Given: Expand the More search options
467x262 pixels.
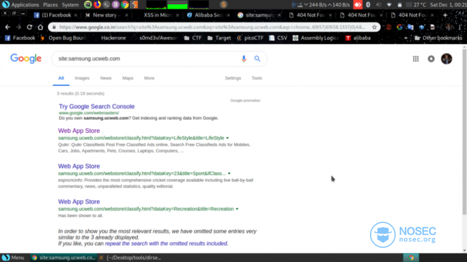Looking at the screenshot, I should pos(149,78).
